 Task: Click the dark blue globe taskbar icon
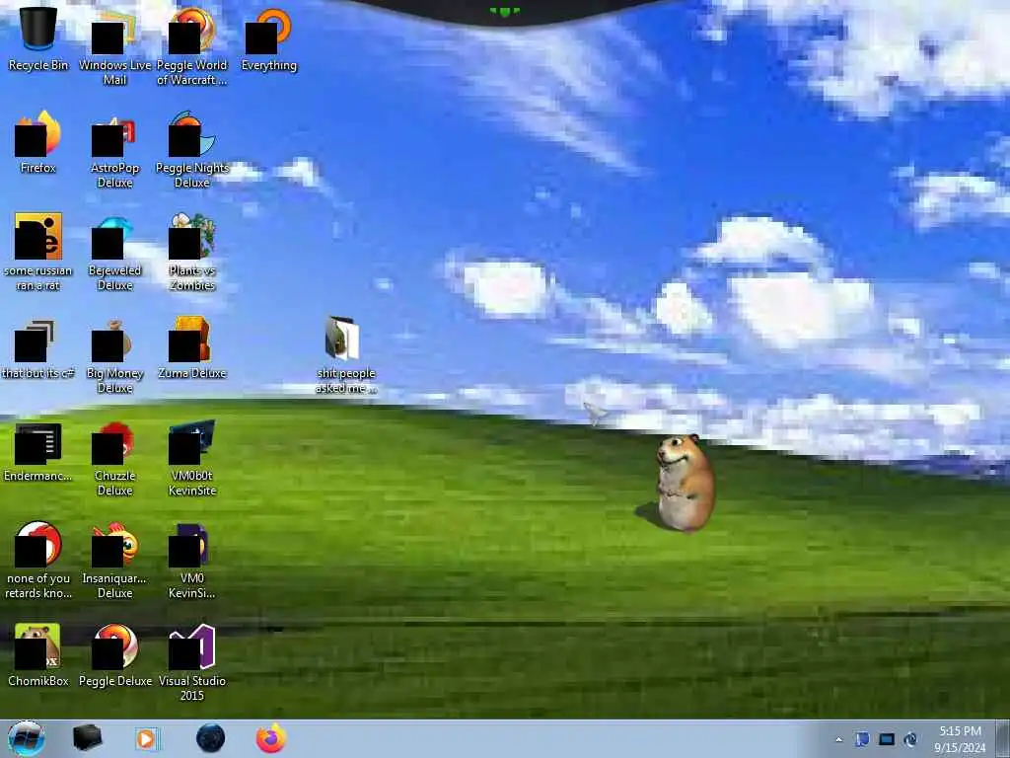tap(211, 738)
